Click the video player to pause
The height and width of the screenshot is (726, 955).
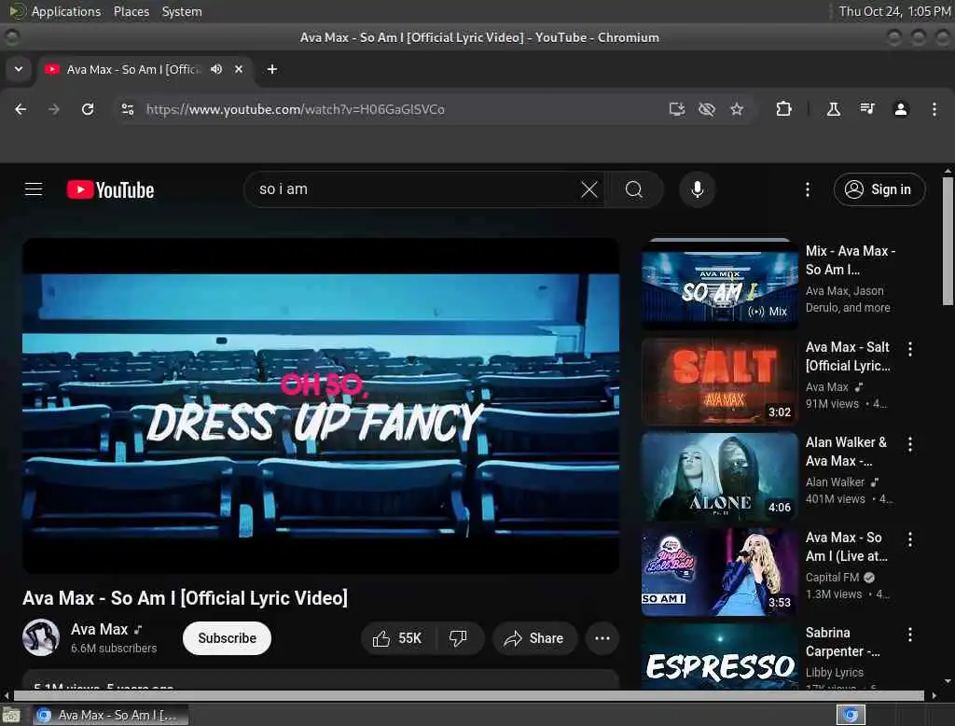point(321,405)
